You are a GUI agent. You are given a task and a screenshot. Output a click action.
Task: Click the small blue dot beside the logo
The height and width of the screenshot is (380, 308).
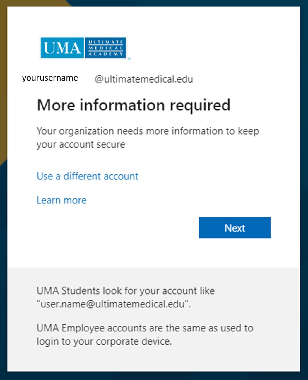coord(129,59)
